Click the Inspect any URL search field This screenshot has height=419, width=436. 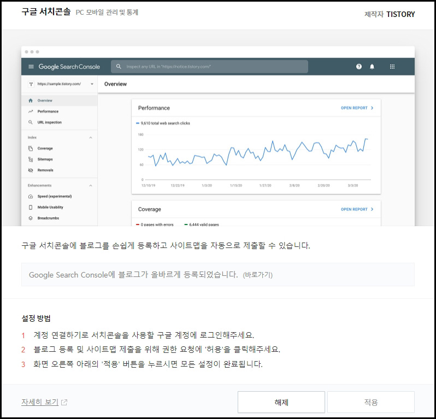[x=209, y=67]
